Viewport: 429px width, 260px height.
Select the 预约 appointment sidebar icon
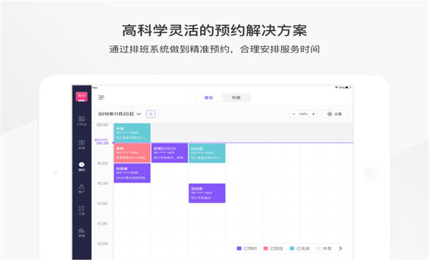(x=82, y=166)
